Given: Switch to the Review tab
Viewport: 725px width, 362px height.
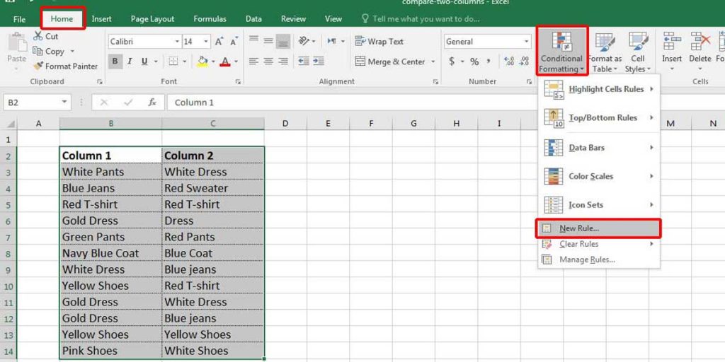Looking at the screenshot, I should [293, 19].
